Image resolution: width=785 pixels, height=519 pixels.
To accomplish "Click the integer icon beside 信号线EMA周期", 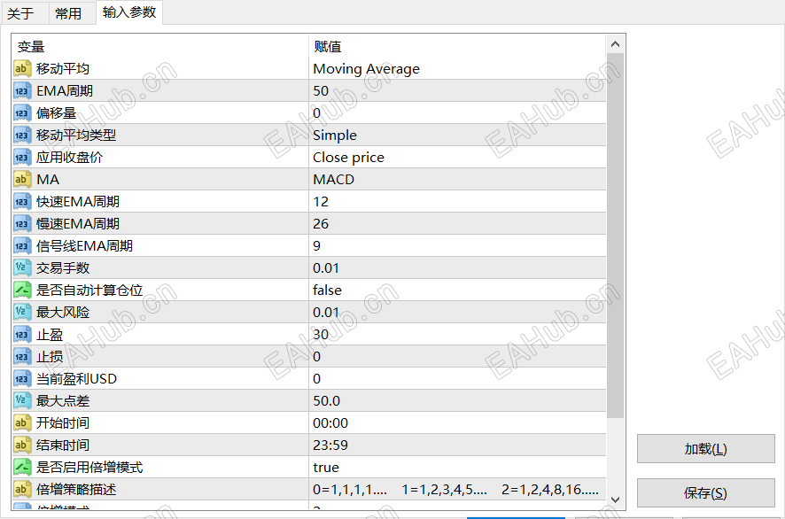I will click(22, 245).
